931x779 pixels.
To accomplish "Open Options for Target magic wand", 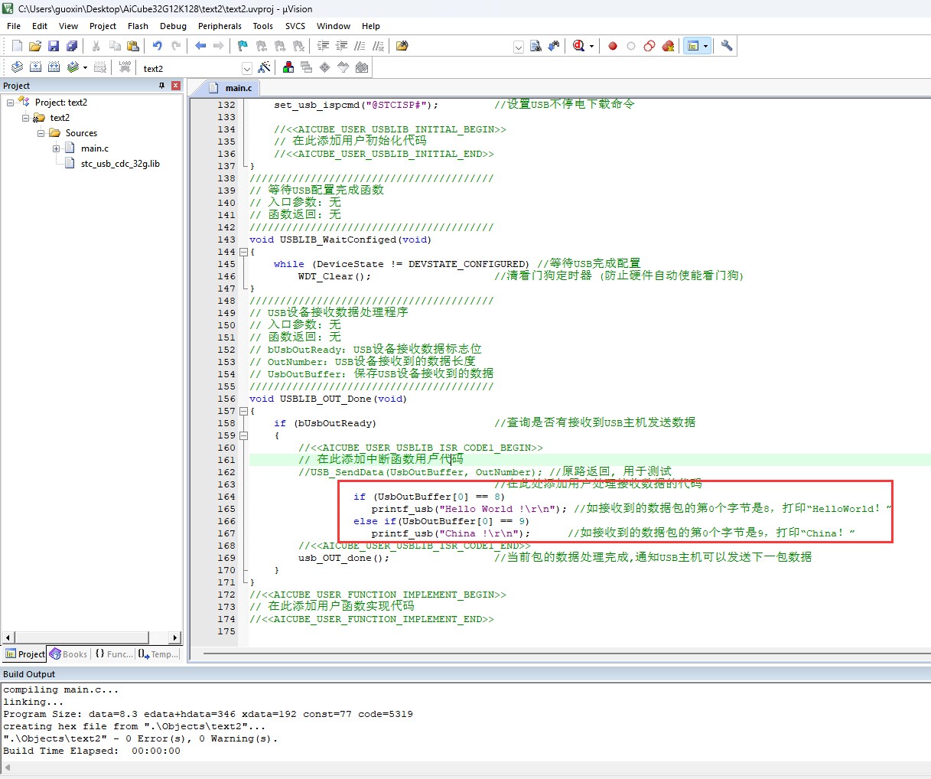I will [x=264, y=67].
